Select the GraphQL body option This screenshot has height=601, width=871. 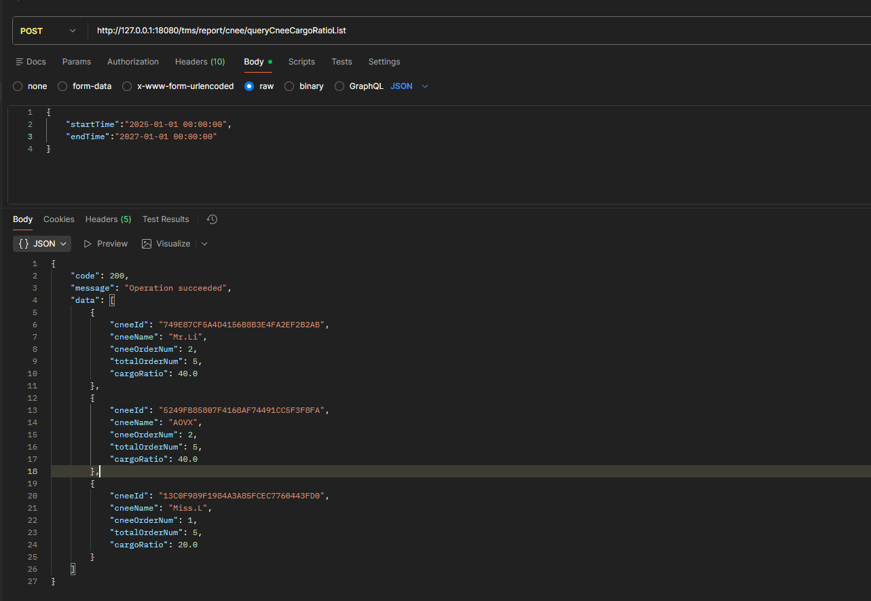pos(339,86)
